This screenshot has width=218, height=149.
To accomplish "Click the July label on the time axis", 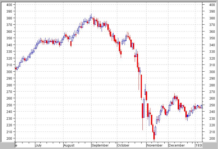I will click(x=39, y=145).
